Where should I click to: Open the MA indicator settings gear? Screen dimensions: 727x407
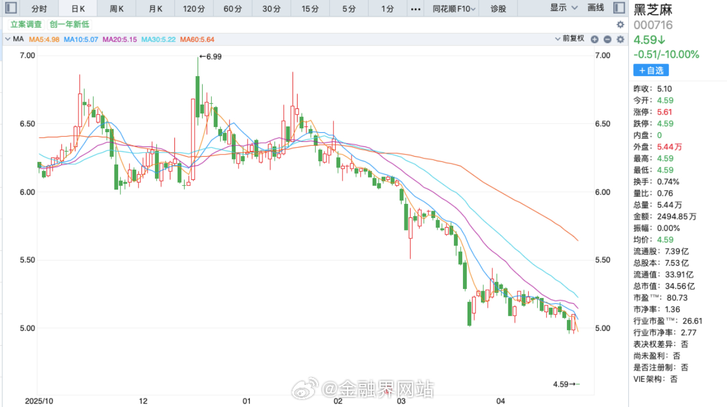620,39
